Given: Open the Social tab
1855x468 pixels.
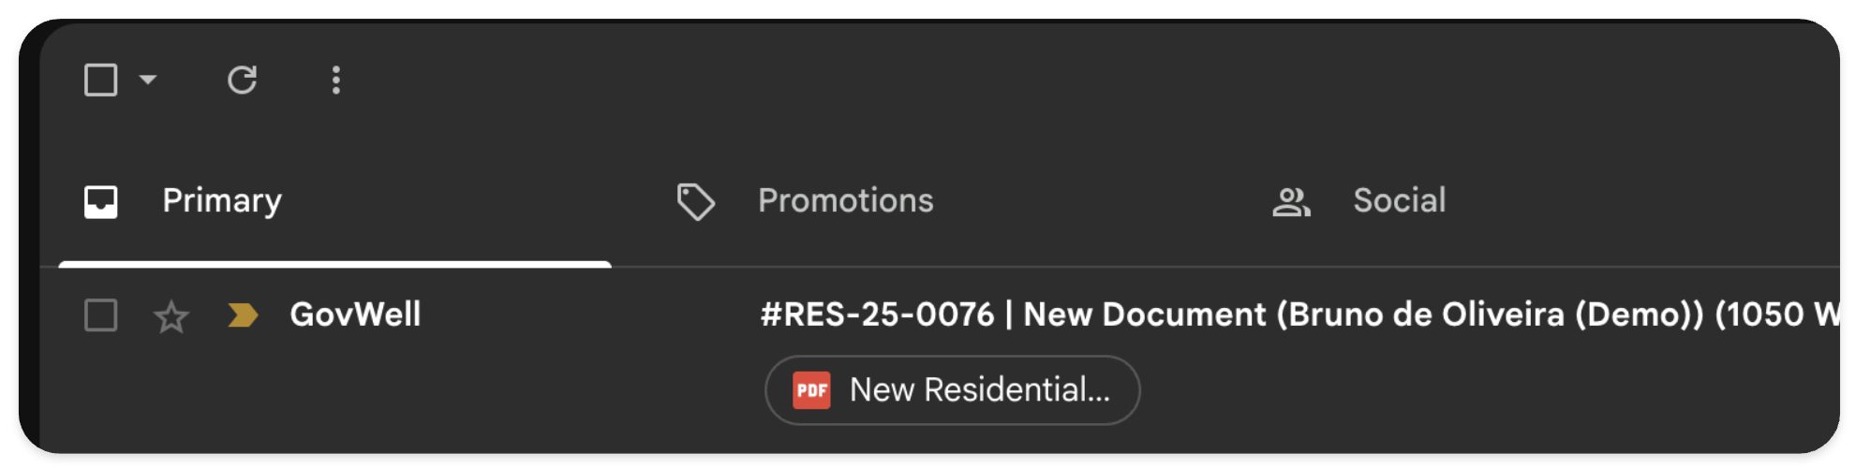Looking at the screenshot, I should point(1399,200).
